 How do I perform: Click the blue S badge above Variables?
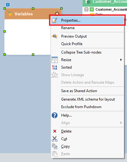(8, 5)
